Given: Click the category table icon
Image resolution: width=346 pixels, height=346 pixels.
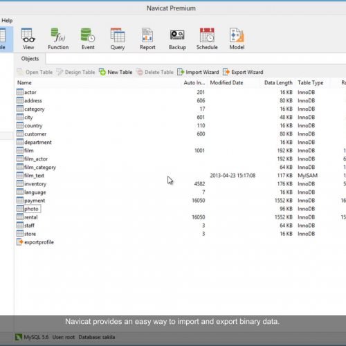Looking at the screenshot, I should click(20, 109).
